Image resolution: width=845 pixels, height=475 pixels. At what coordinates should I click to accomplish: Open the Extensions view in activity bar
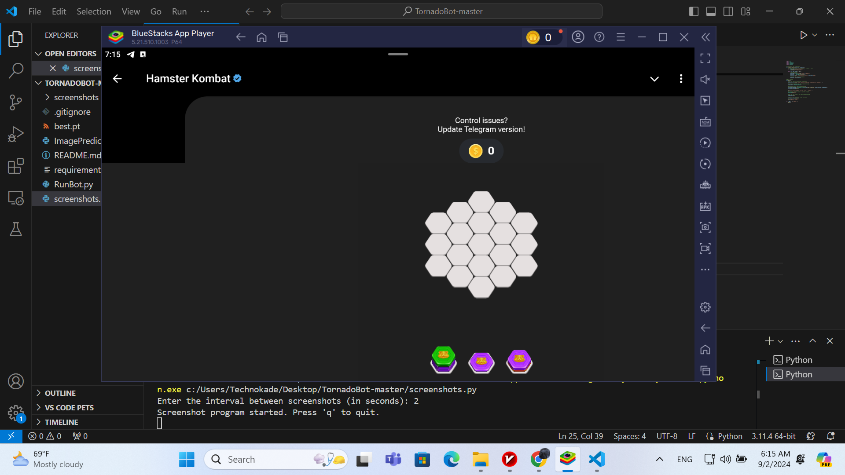[x=16, y=166]
